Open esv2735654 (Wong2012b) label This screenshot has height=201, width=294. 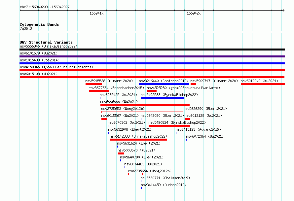[150, 171]
